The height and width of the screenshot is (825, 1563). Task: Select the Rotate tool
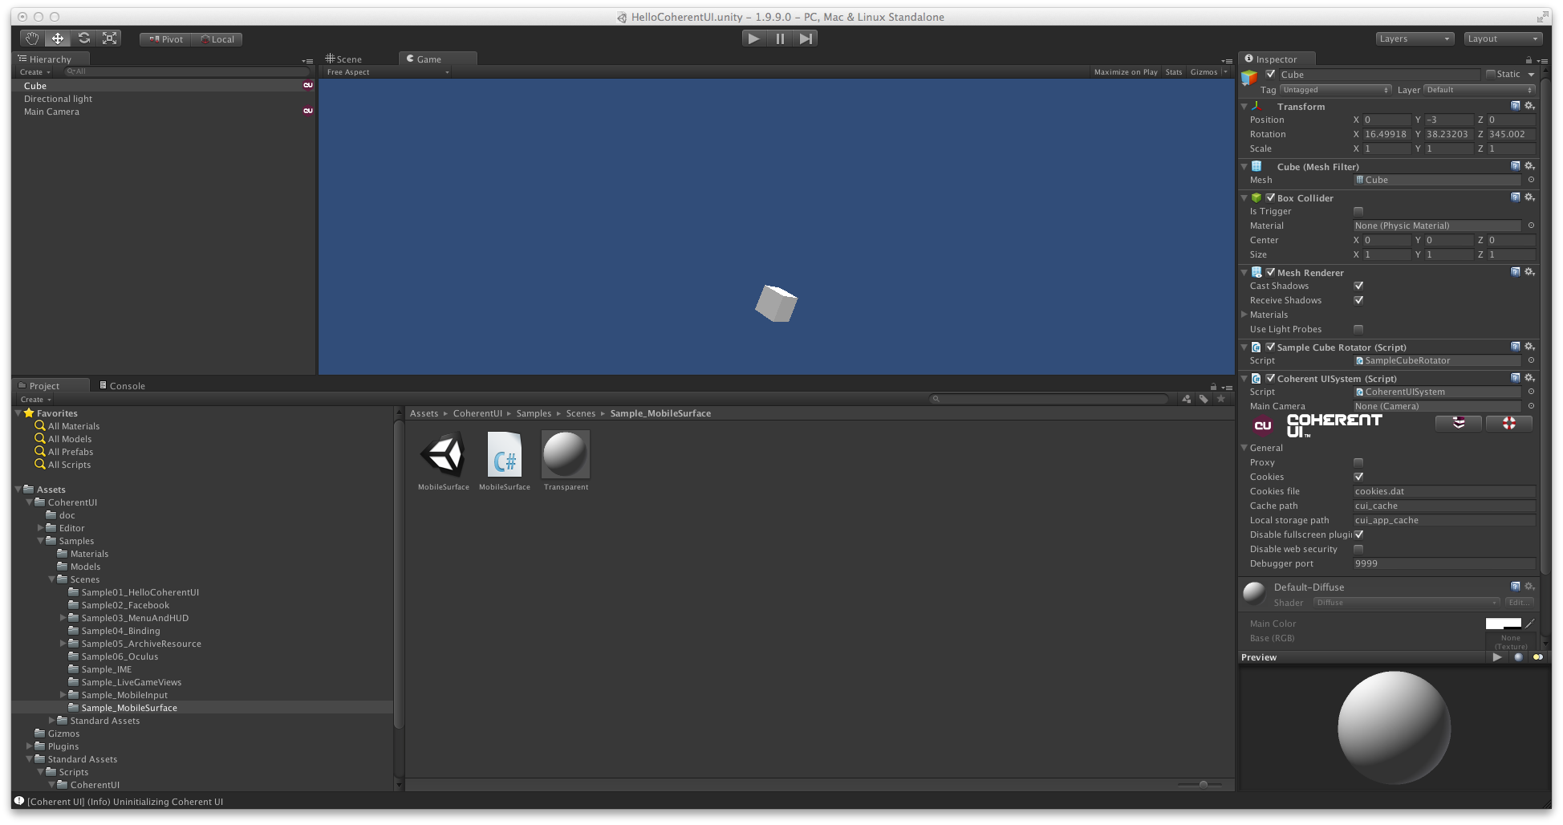84,39
